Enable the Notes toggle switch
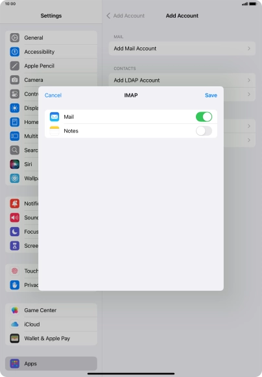 204,131
